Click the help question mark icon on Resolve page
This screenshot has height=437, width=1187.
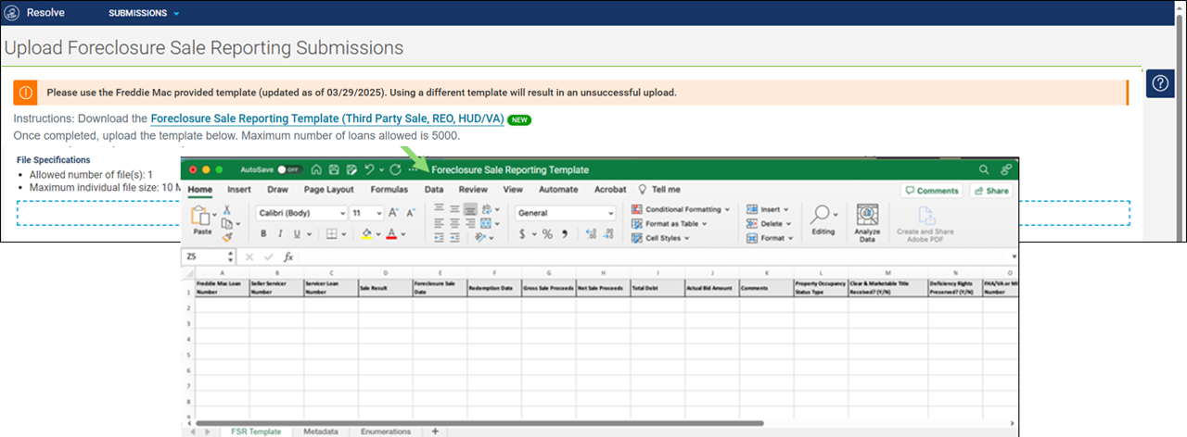[1160, 83]
